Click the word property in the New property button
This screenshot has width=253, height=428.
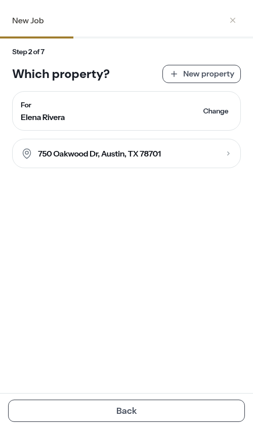point(218,74)
